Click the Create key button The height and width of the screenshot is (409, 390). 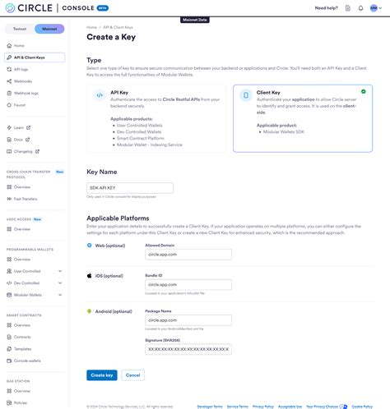point(102,375)
